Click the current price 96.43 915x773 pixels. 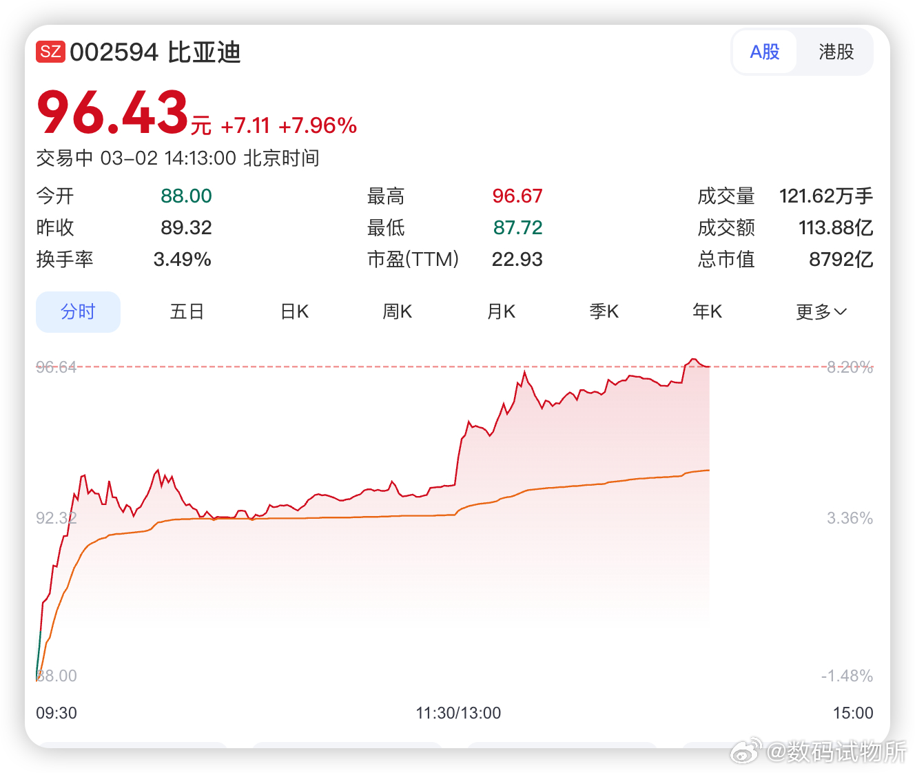112,112
